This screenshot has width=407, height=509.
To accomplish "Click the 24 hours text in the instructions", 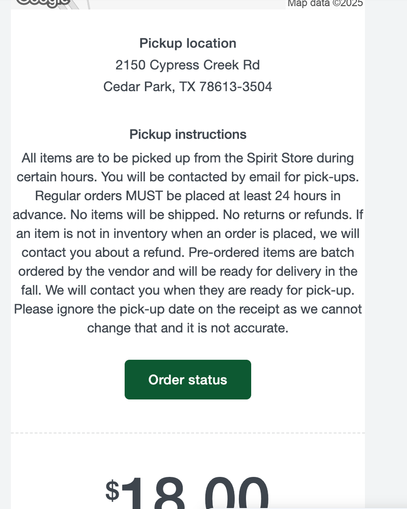I will 301,196.
